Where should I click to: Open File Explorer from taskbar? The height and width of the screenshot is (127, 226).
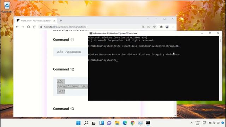117,123
